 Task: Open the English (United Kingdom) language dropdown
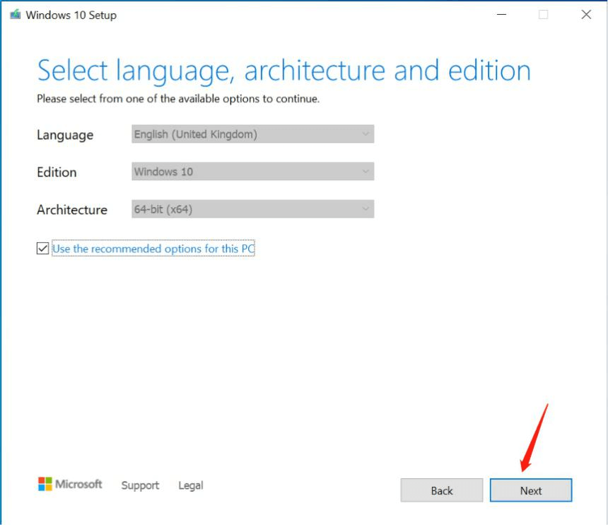click(x=253, y=134)
